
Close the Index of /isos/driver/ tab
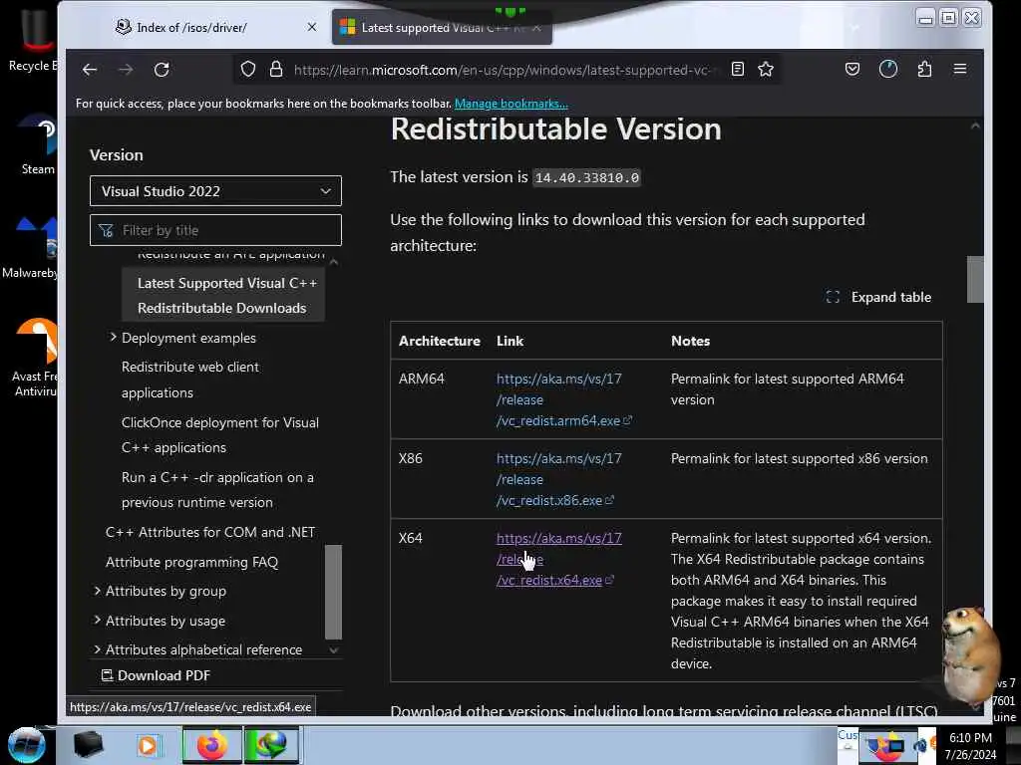tap(312, 27)
